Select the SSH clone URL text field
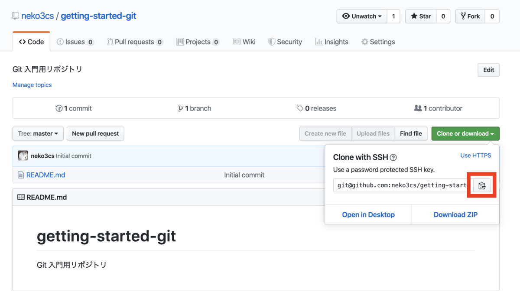The width and height of the screenshot is (520, 305). point(403,185)
